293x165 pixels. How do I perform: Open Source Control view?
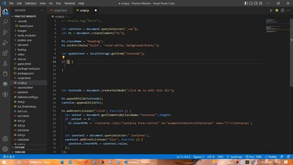coord(5,32)
